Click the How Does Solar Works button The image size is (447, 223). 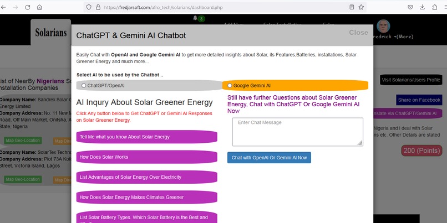pos(146,157)
